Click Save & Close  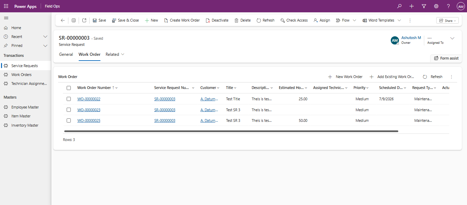click(125, 21)
